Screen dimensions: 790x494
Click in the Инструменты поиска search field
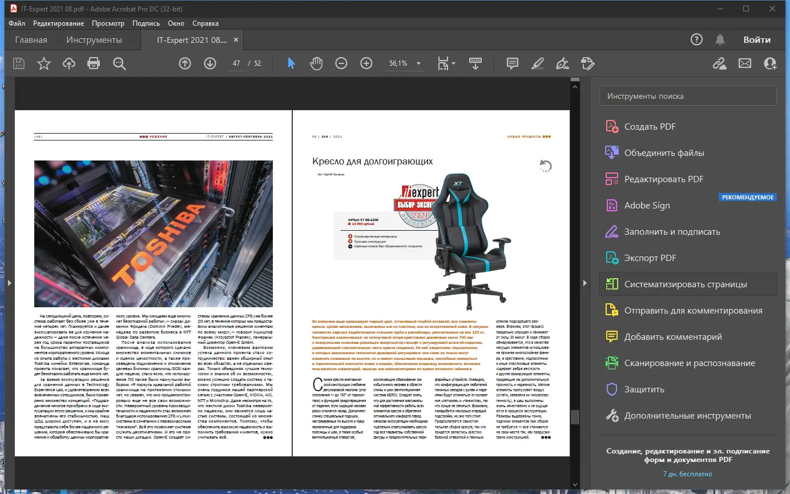688,97
